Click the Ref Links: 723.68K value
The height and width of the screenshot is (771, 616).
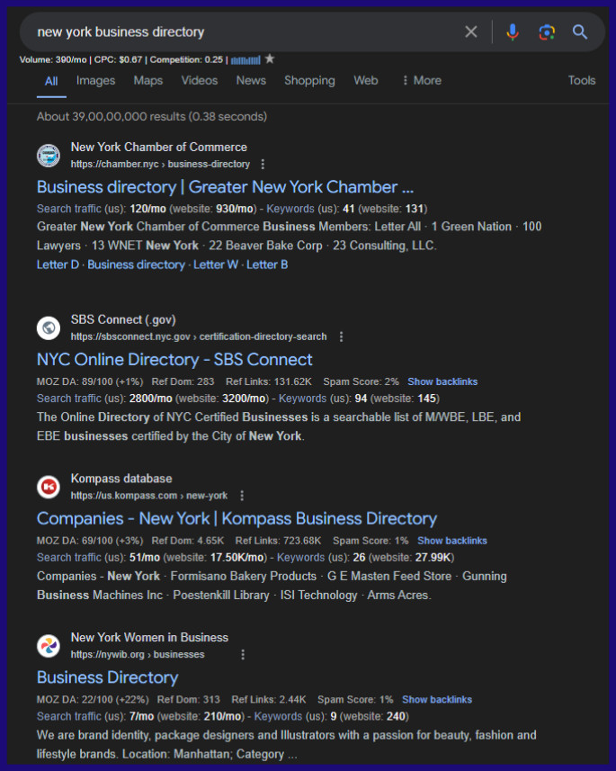click(x=278, y=541)
